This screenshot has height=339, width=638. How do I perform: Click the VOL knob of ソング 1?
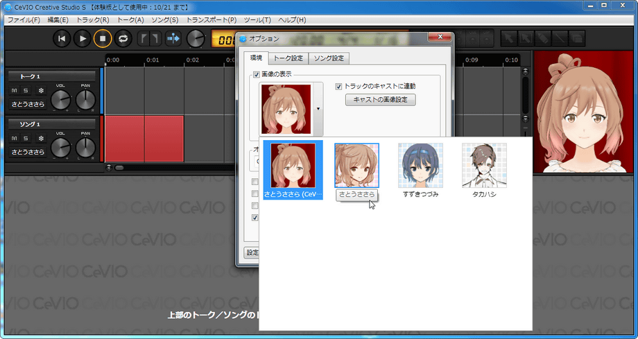60,148
